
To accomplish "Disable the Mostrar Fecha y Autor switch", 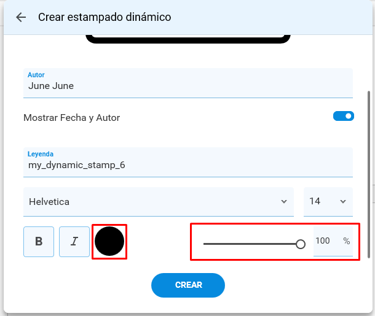I will tap(344, 116).
